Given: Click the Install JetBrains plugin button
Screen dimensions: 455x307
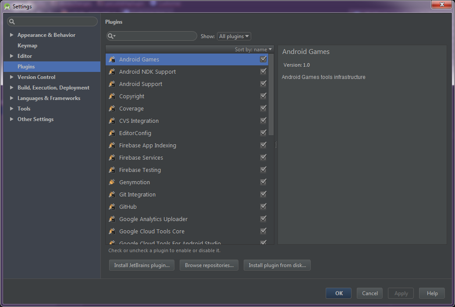Looking at the screenshot, I should (x=142, y=265).
